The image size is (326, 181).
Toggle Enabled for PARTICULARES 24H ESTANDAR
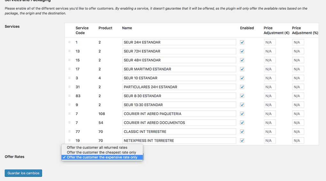(x=242, y=87)
